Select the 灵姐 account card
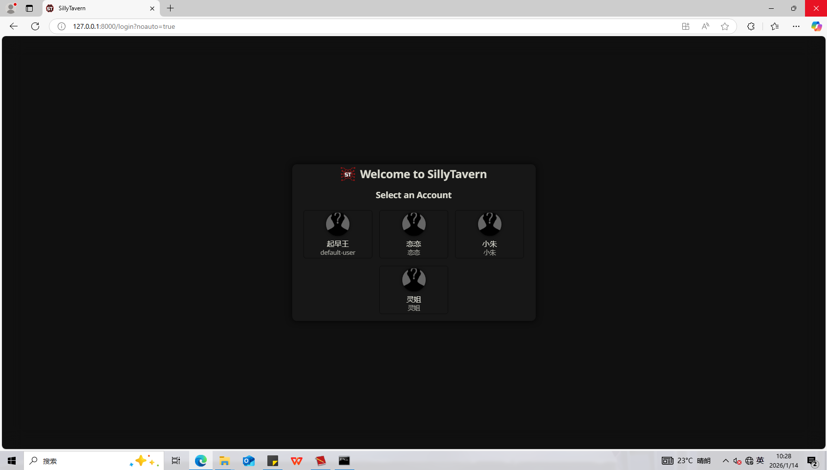This screenshot has height=470, width=827. (413, 290)
